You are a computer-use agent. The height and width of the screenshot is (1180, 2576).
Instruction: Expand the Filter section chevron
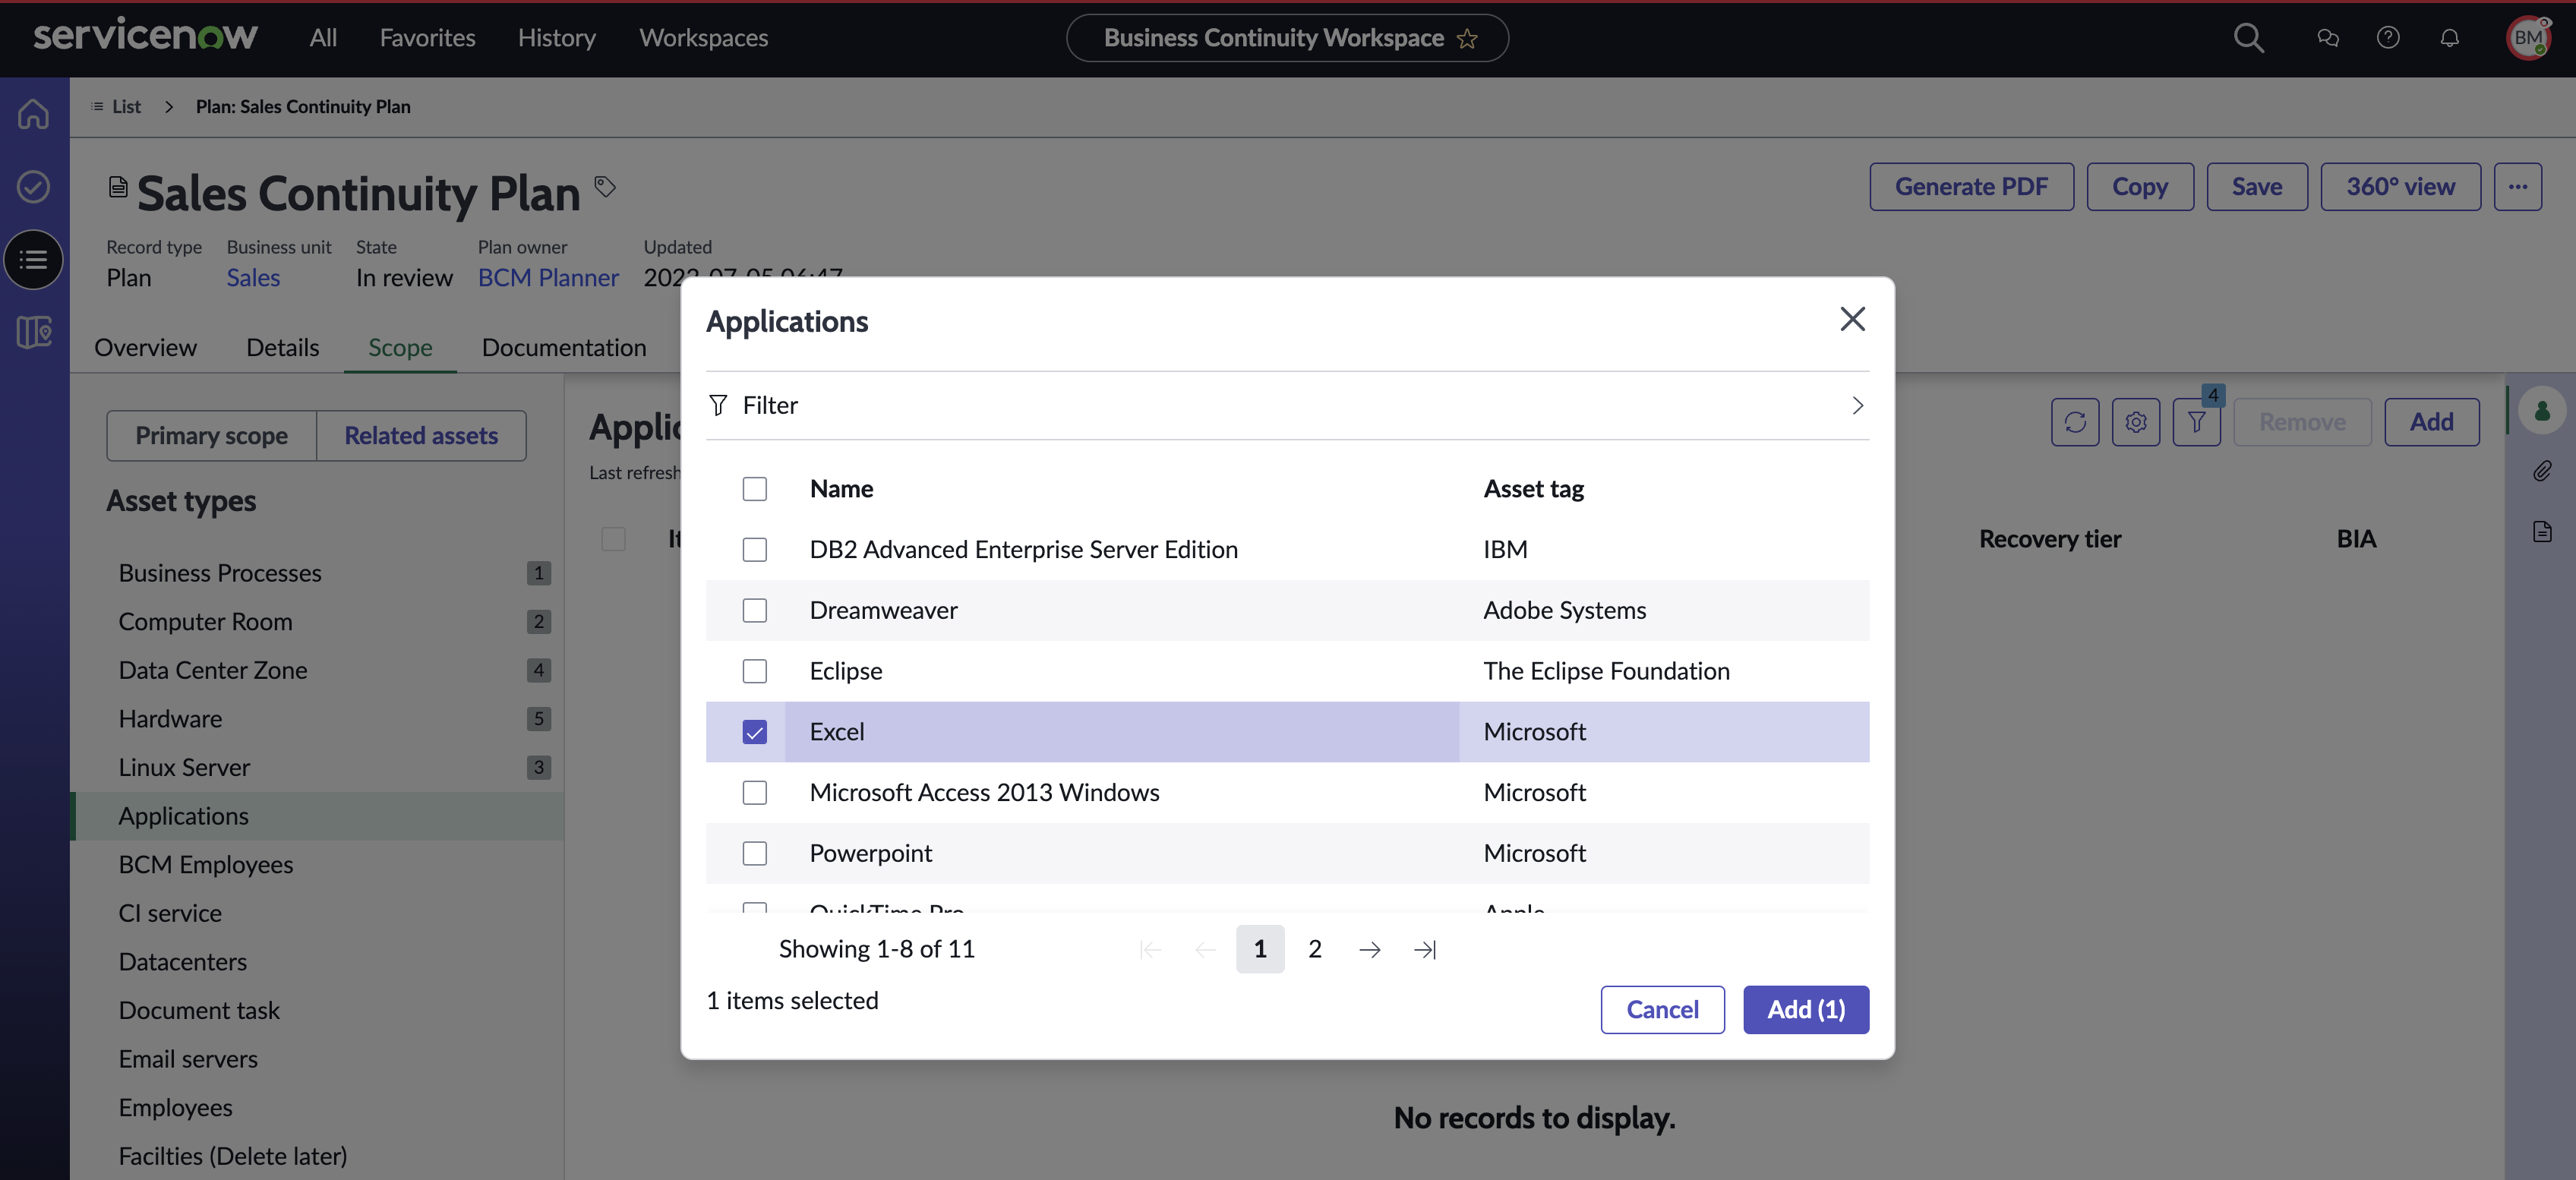(x=1857, y=405)
